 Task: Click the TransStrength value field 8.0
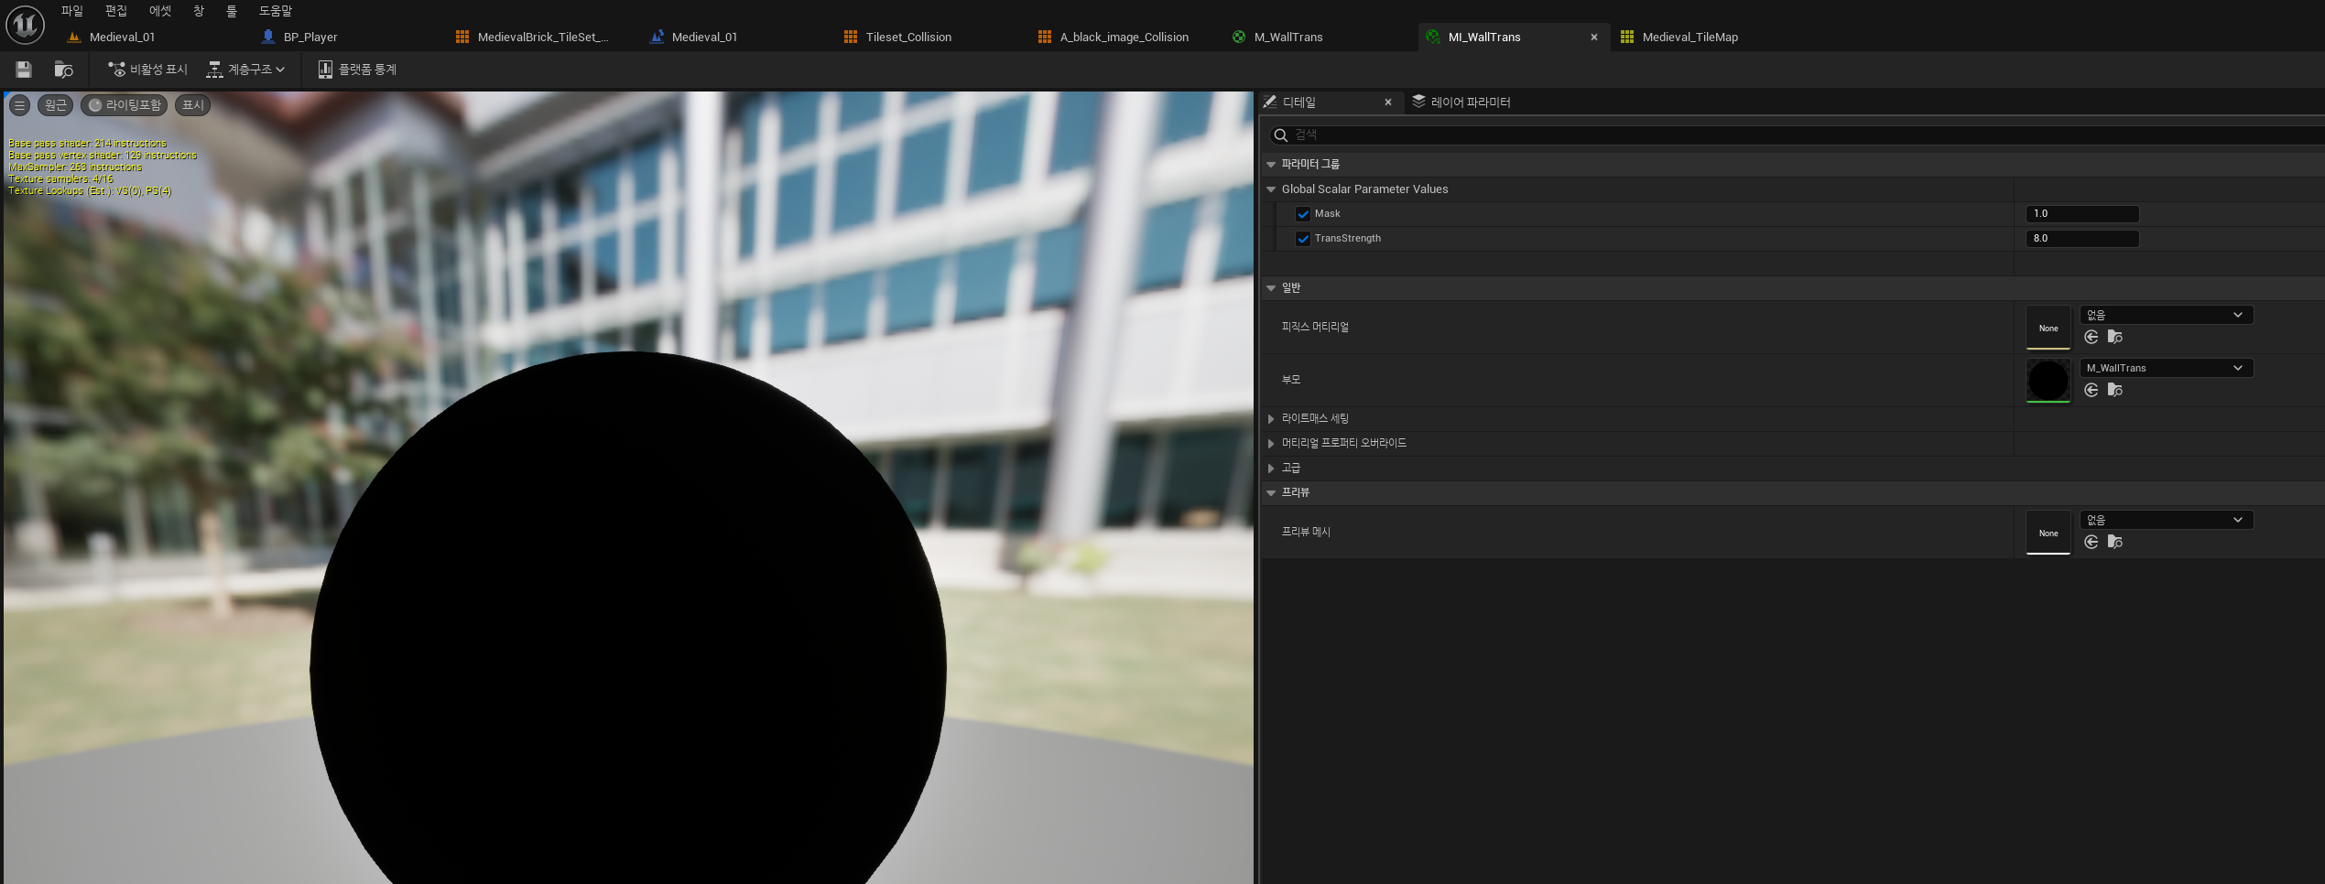[2082, 239]
